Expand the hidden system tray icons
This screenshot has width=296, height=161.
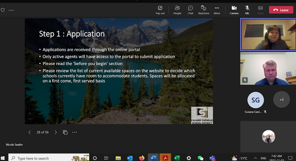pyautogui.click(x=255, y=158)
